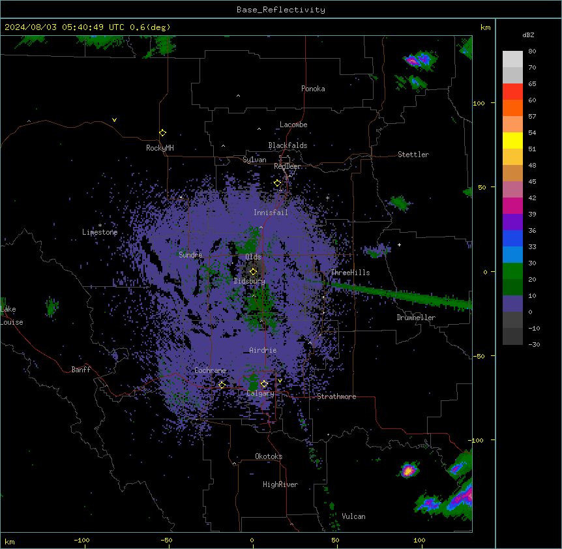The image size is (562, 549).
Task: Click the Innisfail city label
Action: (x=271, y=213)
